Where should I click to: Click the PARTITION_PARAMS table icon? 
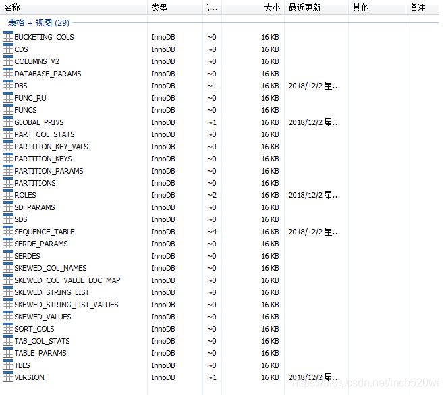click(x=8, y=170)
